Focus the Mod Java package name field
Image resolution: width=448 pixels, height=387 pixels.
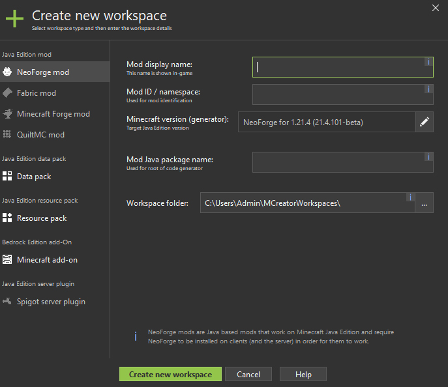click(343, 162)
